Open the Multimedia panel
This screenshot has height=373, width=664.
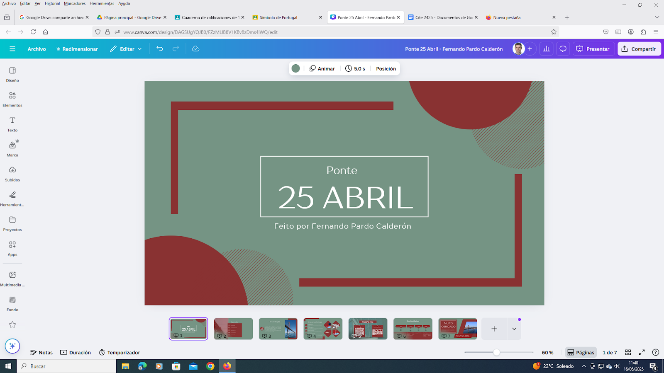click(12, 279)
